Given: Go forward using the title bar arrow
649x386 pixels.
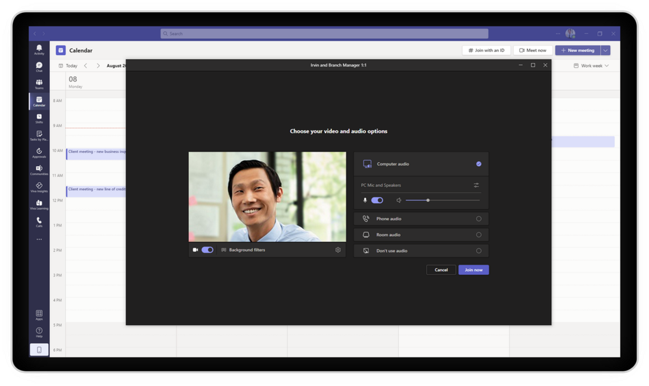Looking at the screenshot, I should pos(44,34).
